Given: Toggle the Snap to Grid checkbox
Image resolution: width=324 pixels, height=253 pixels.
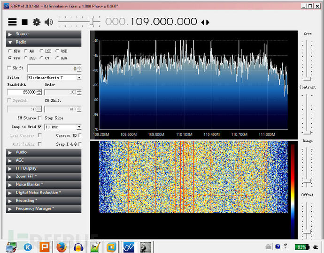Looking at the screenshot, I should point(39,126).
